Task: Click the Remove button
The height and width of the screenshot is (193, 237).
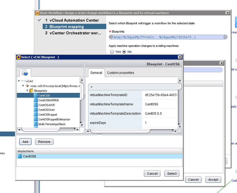Action: [44, 142]
